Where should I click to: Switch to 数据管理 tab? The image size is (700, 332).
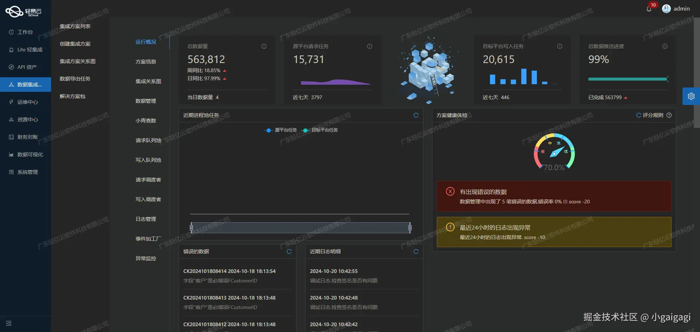[146, 101]
